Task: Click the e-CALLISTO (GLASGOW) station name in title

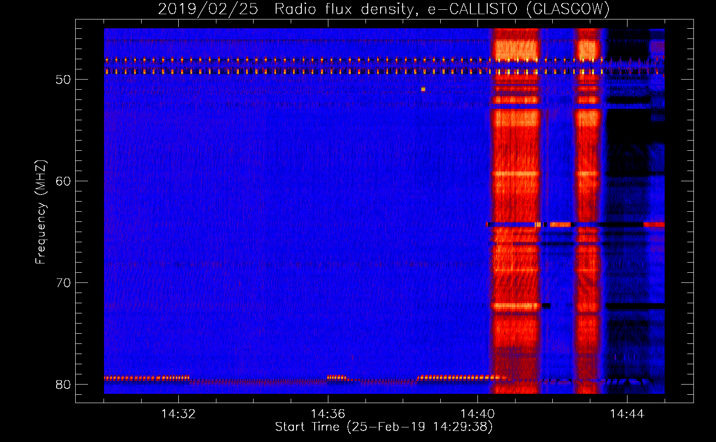Action: (x=519, y=9)
